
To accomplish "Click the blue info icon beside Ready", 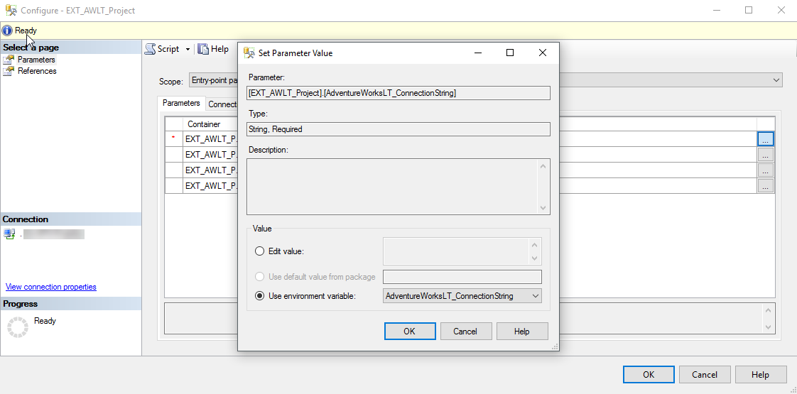I will pos(7,31).
